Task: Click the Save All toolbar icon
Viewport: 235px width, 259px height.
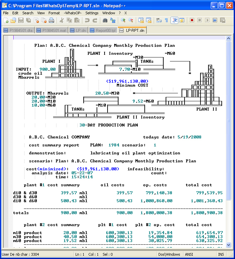Action: tap(29, 21)
